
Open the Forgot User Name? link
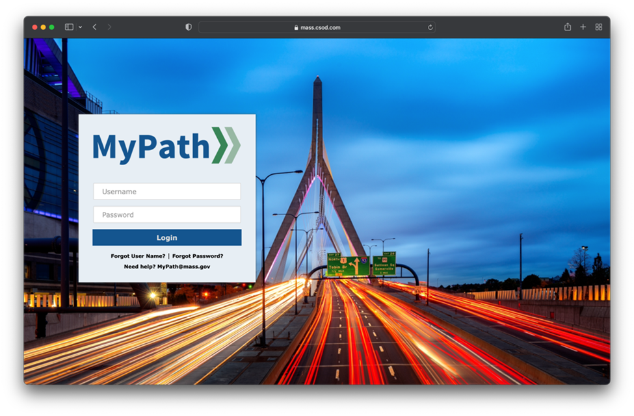coord(138,256)
